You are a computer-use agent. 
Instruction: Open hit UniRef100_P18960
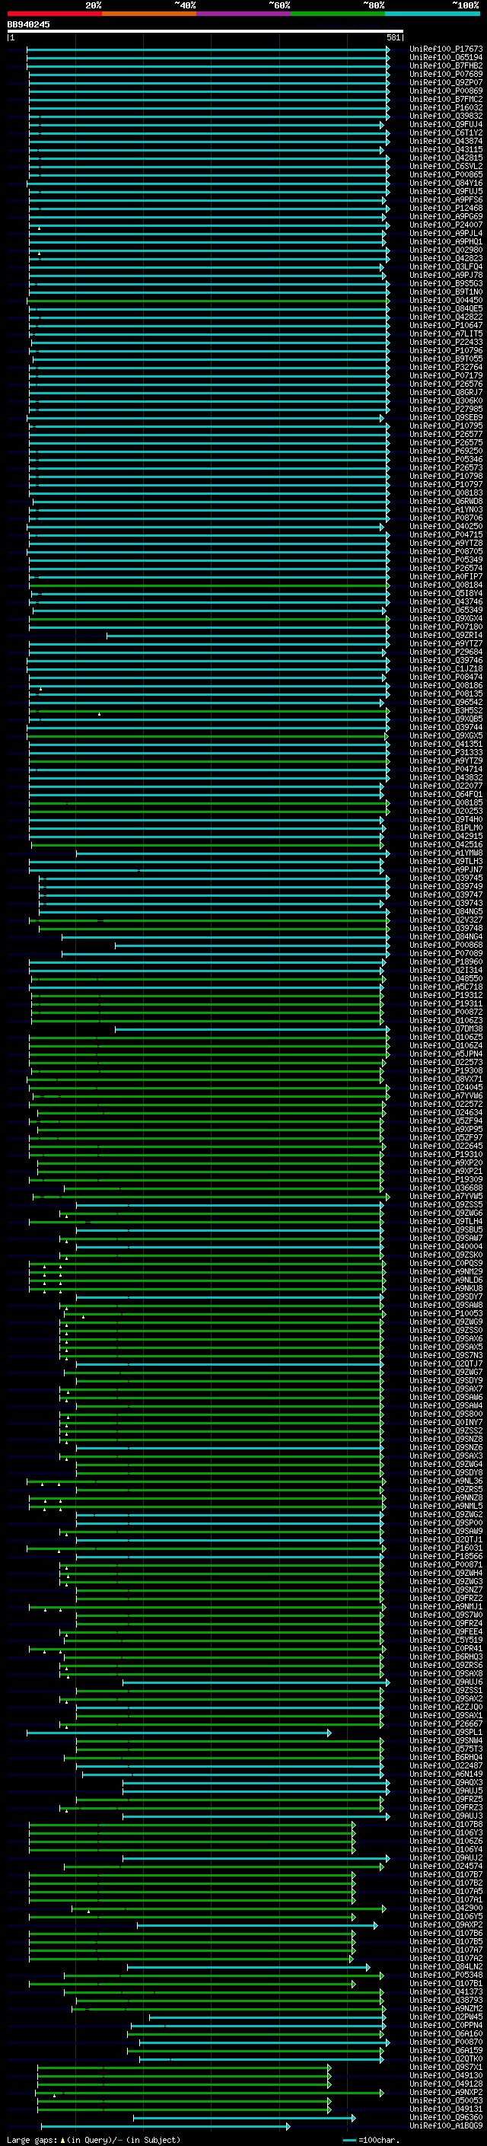(446, 962)
